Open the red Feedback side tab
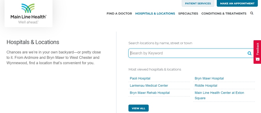 coord(257,52)
